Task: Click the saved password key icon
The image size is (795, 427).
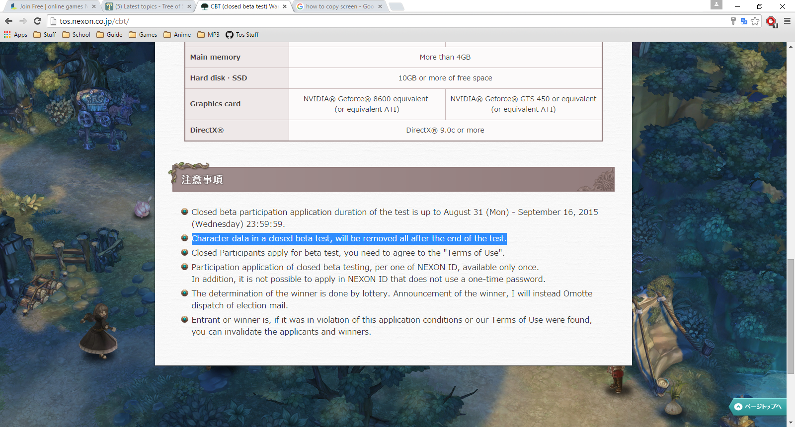Action: 733,21
